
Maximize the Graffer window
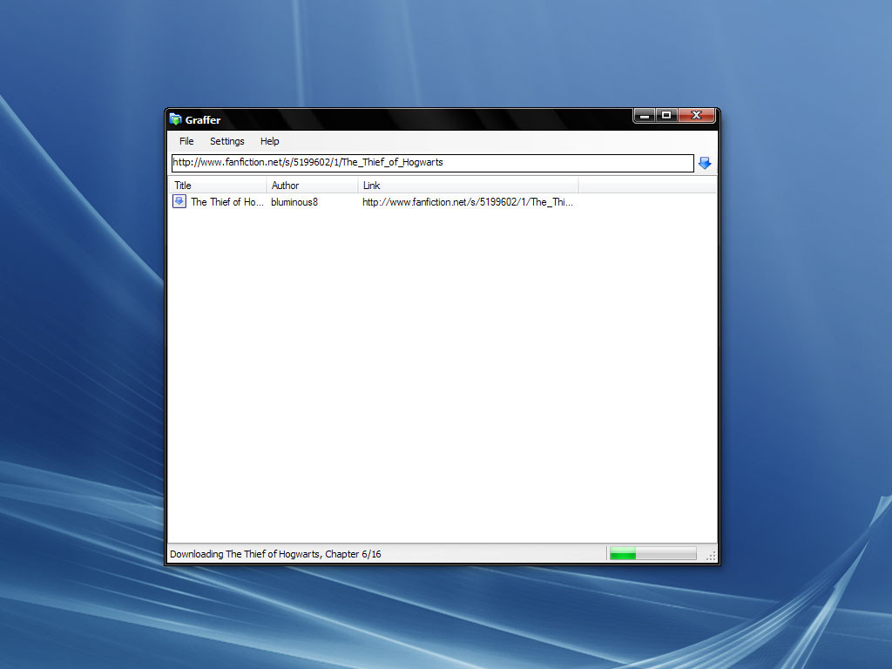click(x=666, y=116)
